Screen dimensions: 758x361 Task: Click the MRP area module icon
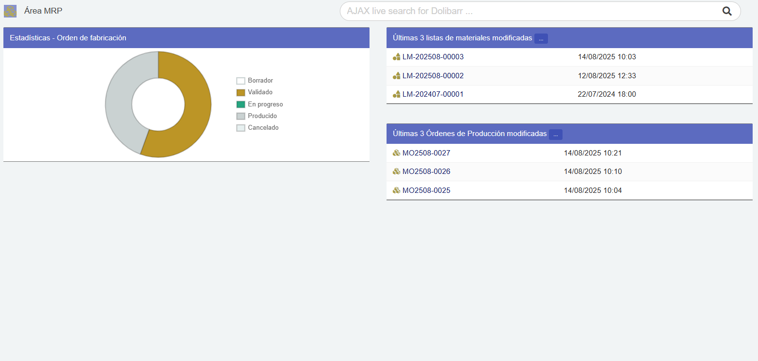[x=10, y=11]
